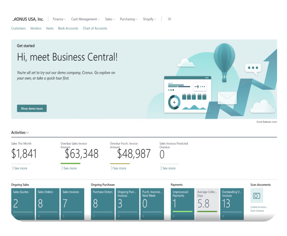The width and height of the screenshot is (287, 236).
Task: Click the 0 Sales Invoices Predicted Overdue value
Action: click(x=162, y=154)
